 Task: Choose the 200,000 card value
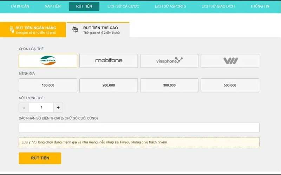(109, 85)
